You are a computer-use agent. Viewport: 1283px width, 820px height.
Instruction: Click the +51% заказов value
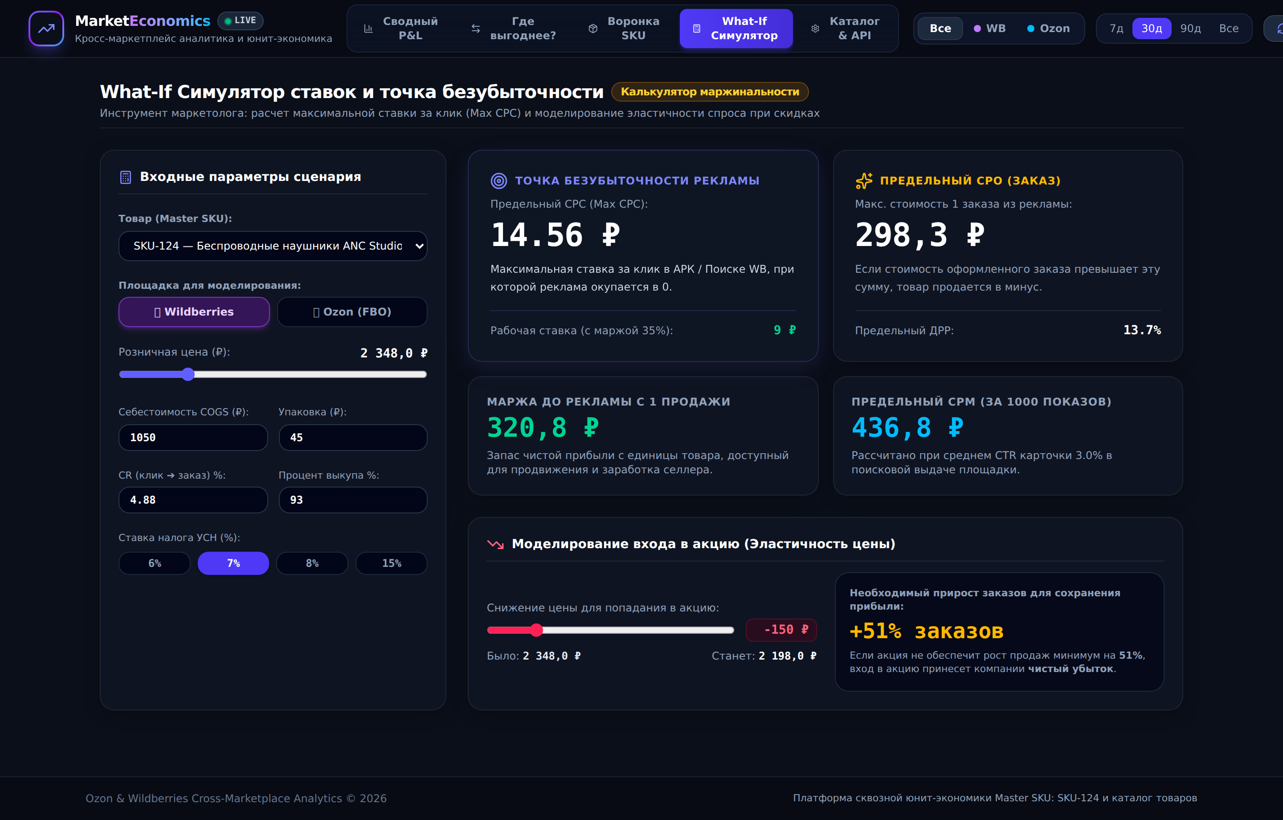tap(926, 631)
